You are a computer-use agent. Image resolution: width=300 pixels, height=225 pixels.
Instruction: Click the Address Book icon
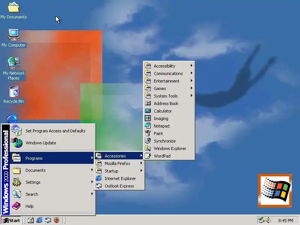[x=148, y=103]
